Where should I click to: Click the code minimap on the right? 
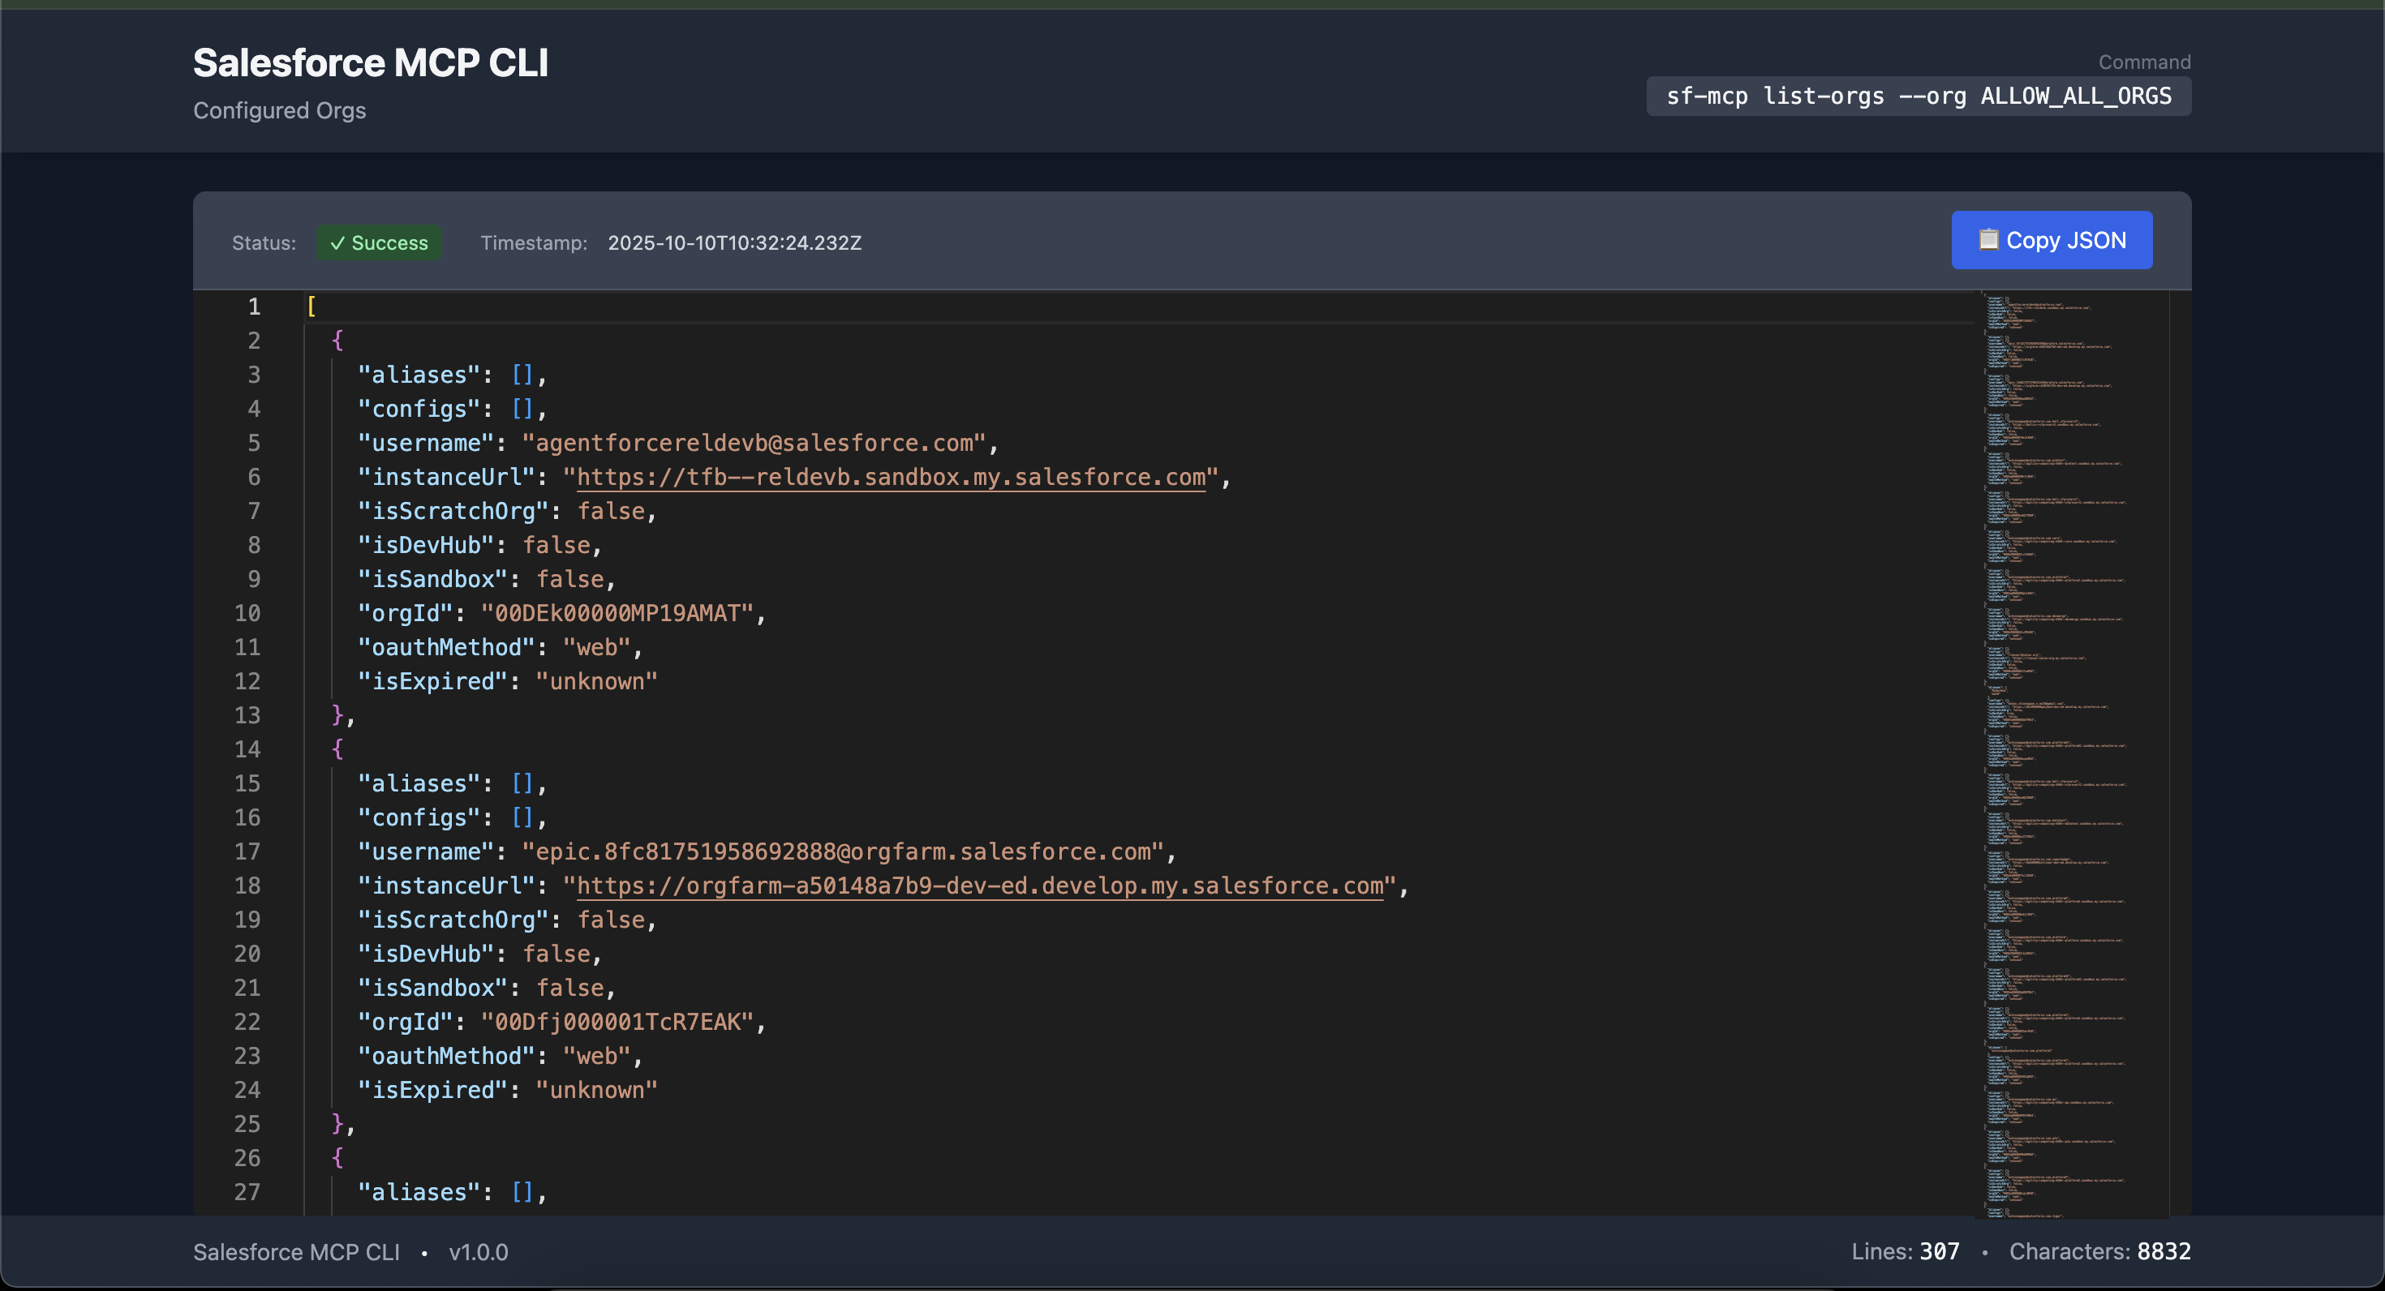point(2065,740)
